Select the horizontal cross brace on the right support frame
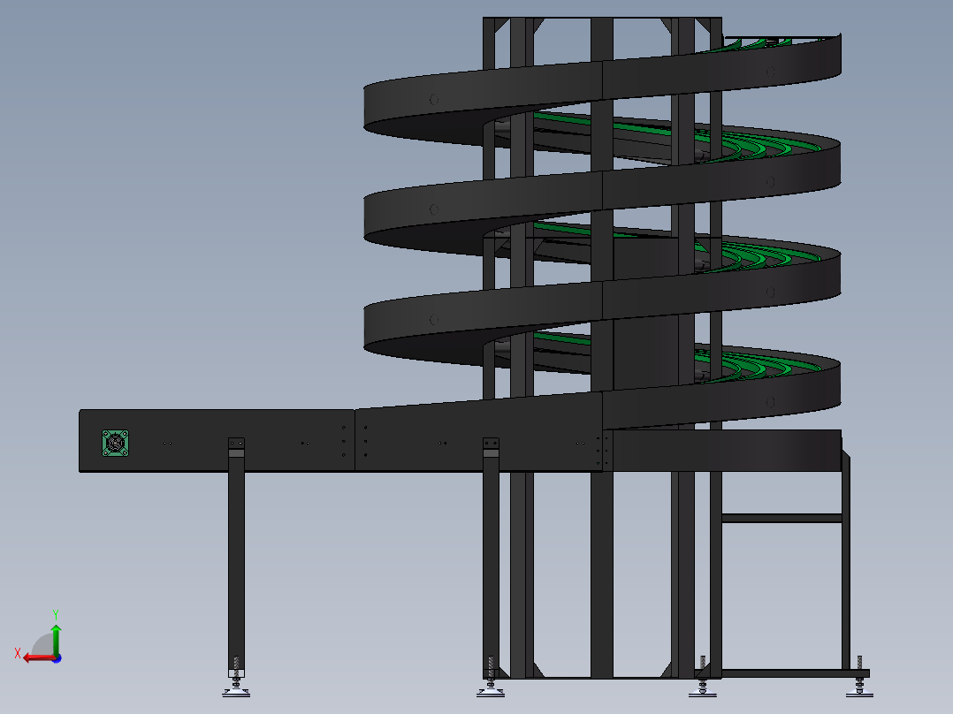This screenshot has height=714, width=953. (781, 519)
